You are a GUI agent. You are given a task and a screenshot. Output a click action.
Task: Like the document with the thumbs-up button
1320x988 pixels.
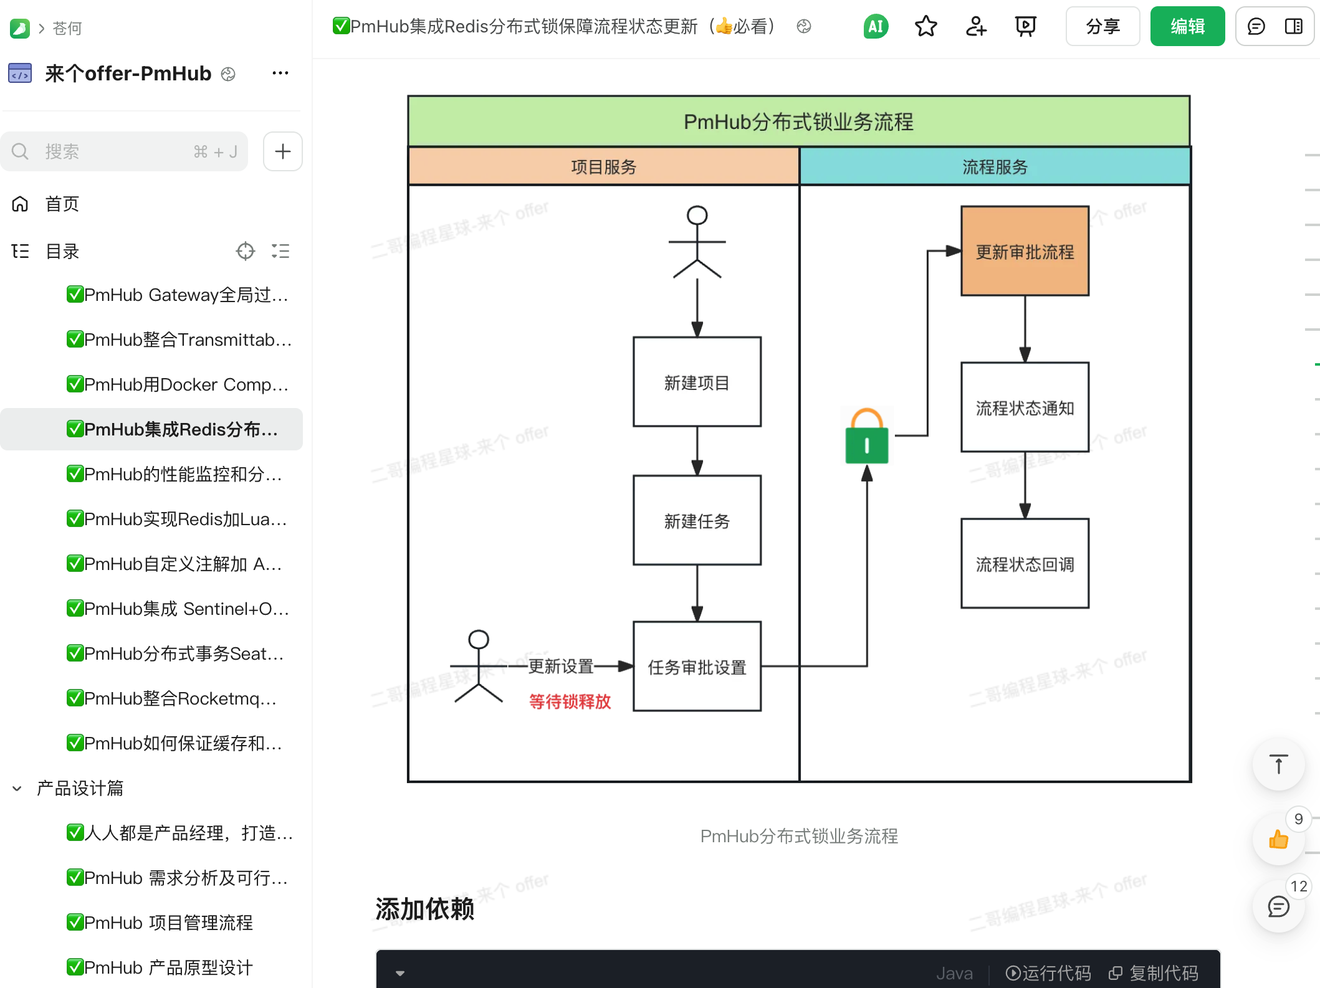[1278, 839]
